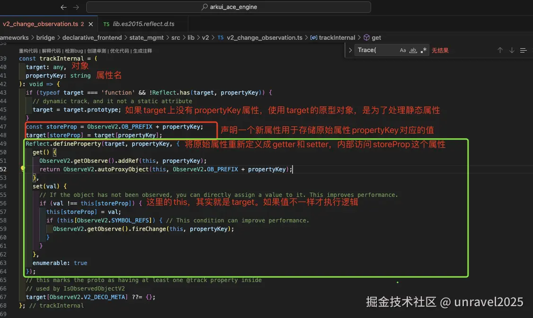Expand the replace field in find widget

350,50
